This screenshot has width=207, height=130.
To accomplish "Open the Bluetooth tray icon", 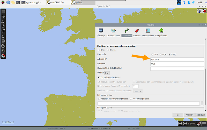I will 184,2.
